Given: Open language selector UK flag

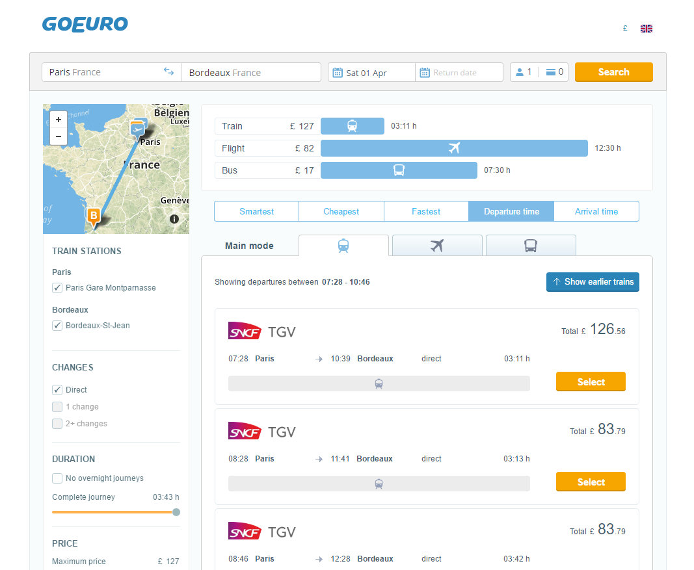Looking at the screenshot, I should coord(647,29).
